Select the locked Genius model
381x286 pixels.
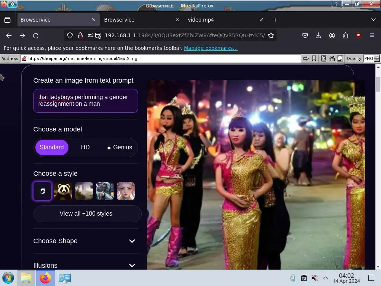(120, 147)
